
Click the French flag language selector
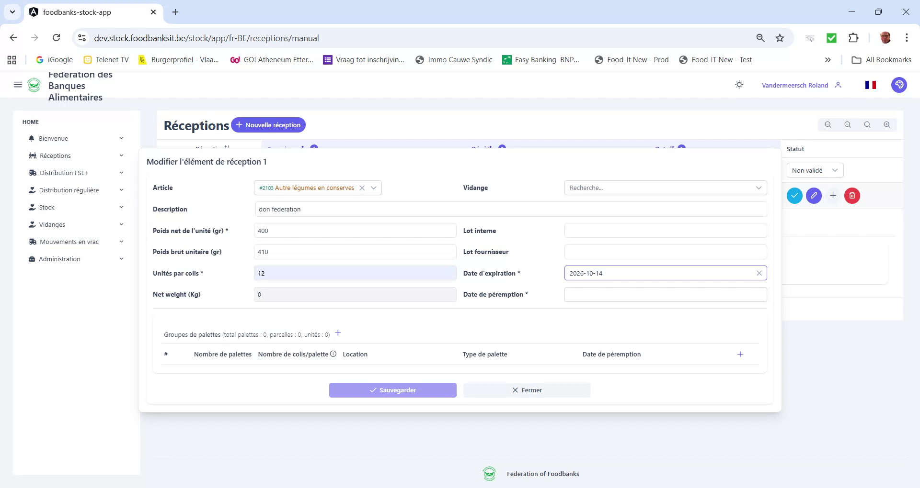(x=871, y=85)
